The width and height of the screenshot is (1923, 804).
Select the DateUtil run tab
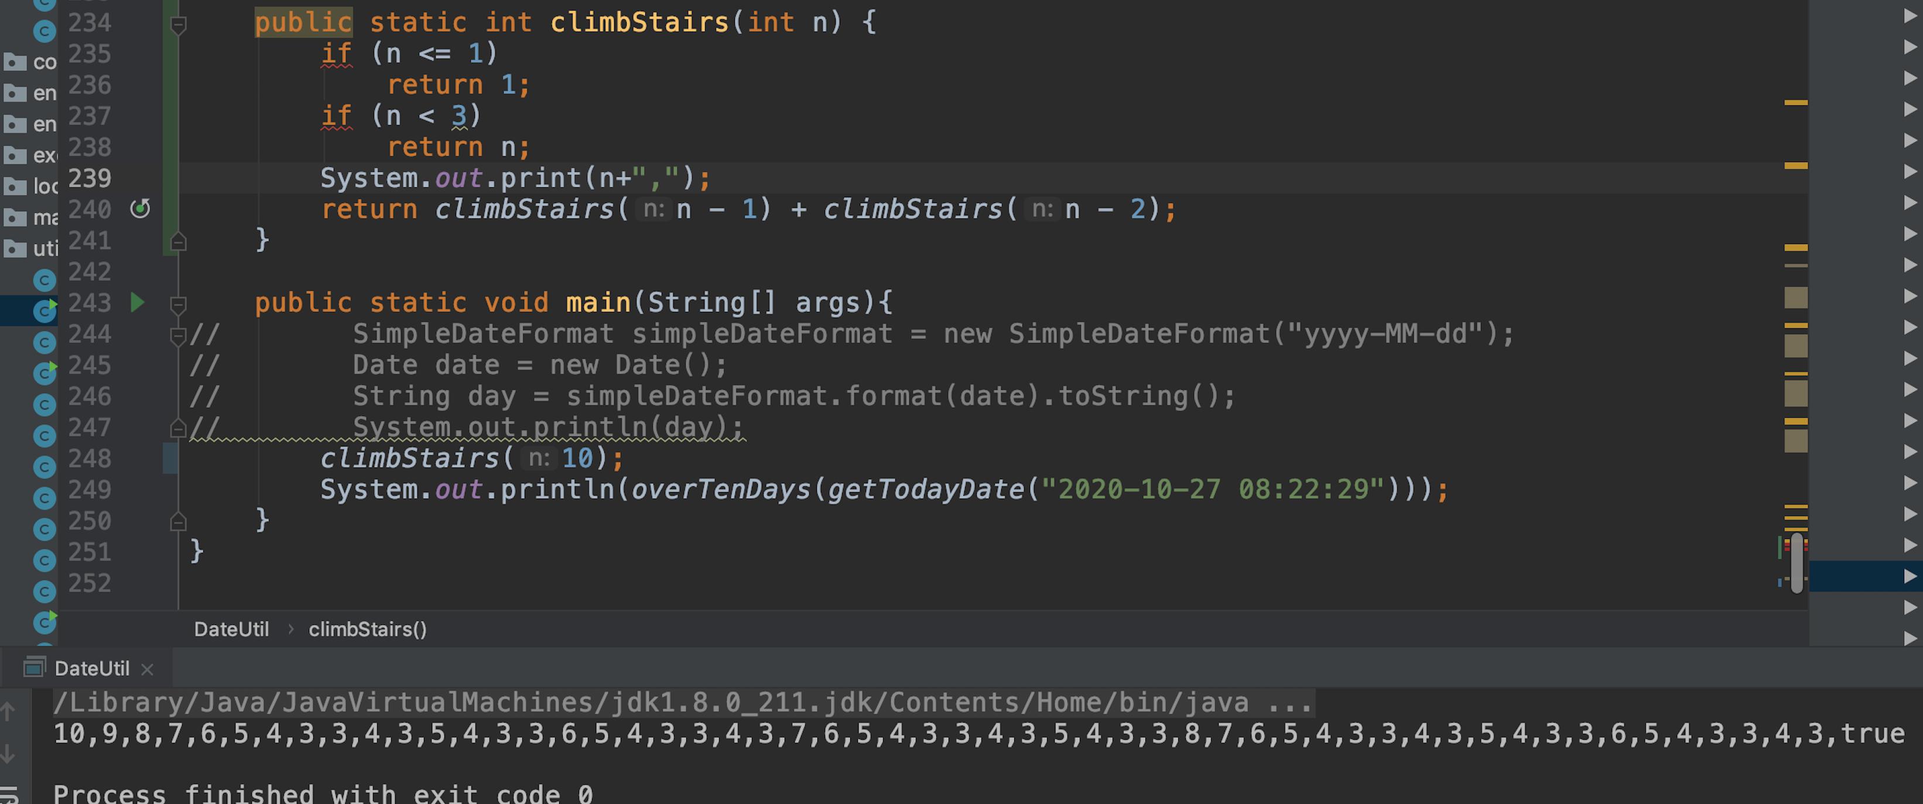(x=91, y=668)
